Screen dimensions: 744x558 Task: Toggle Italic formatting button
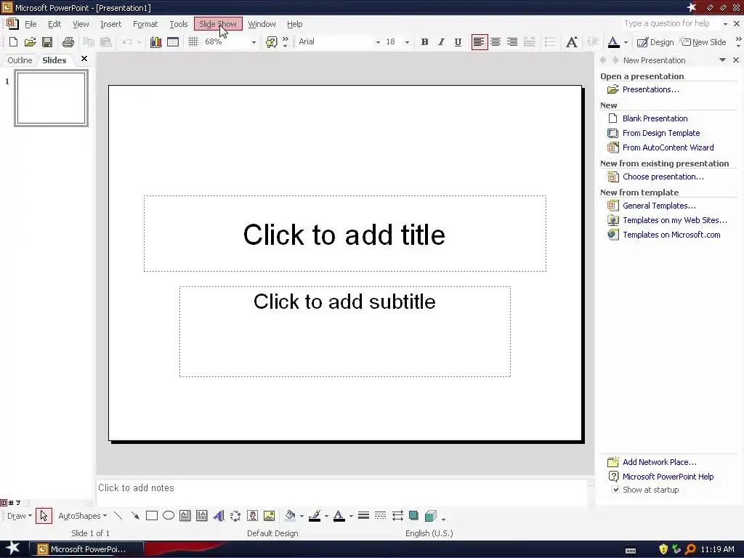pyautogui.click(x=441, y=42)
